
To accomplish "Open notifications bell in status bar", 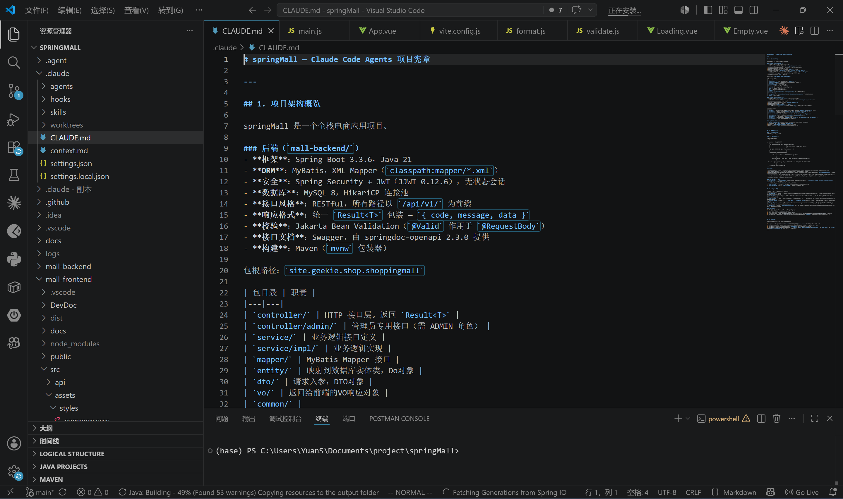I will pyautogui.click(x=833, y=492).
